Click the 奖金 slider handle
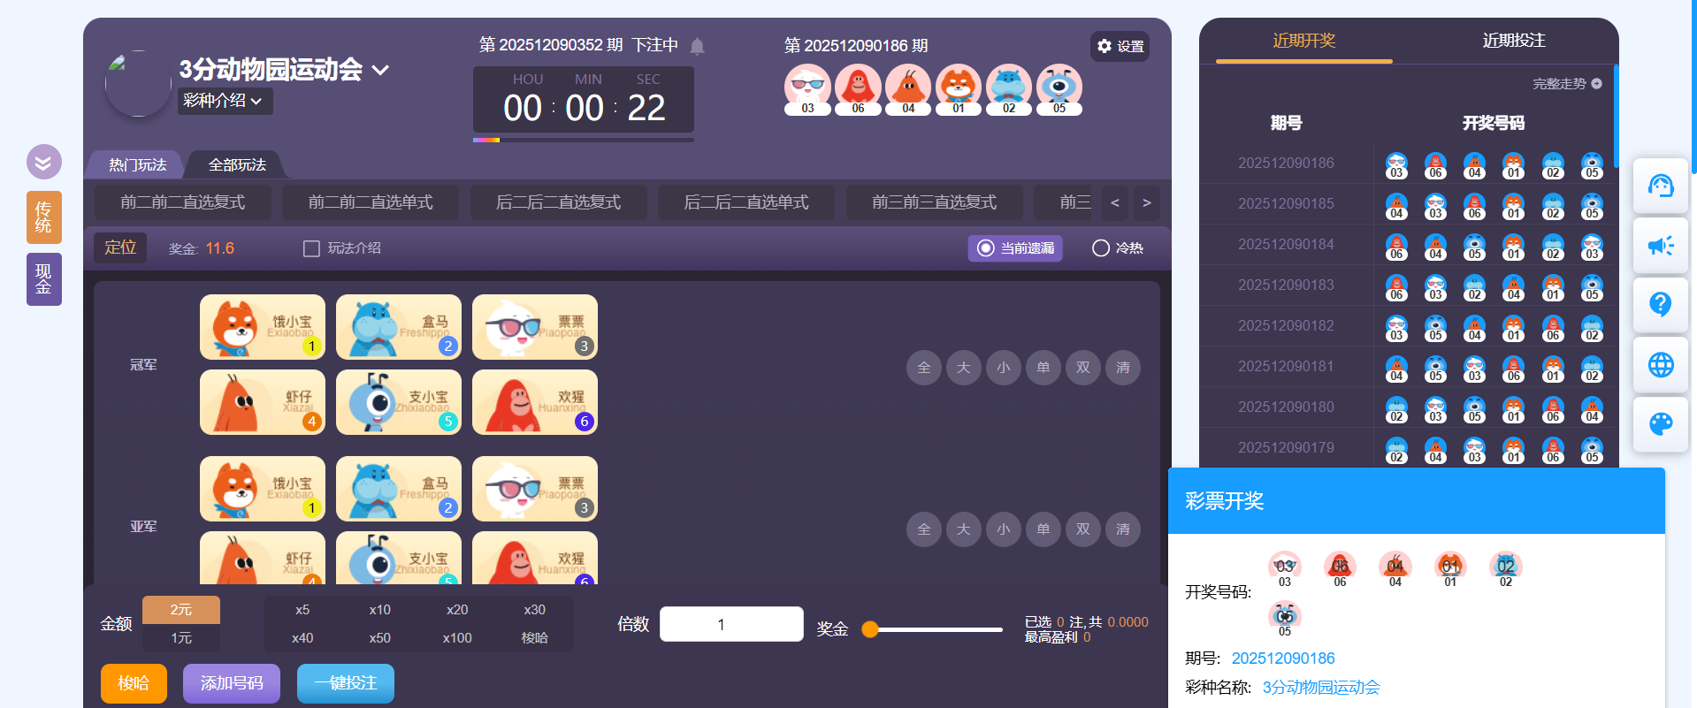 [870, 629]
